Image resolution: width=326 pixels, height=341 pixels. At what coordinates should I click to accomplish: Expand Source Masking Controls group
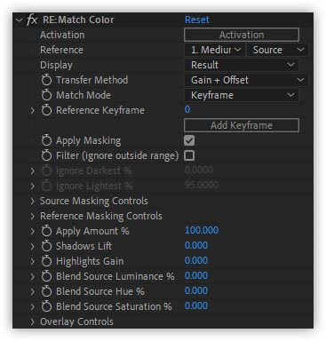33,201
